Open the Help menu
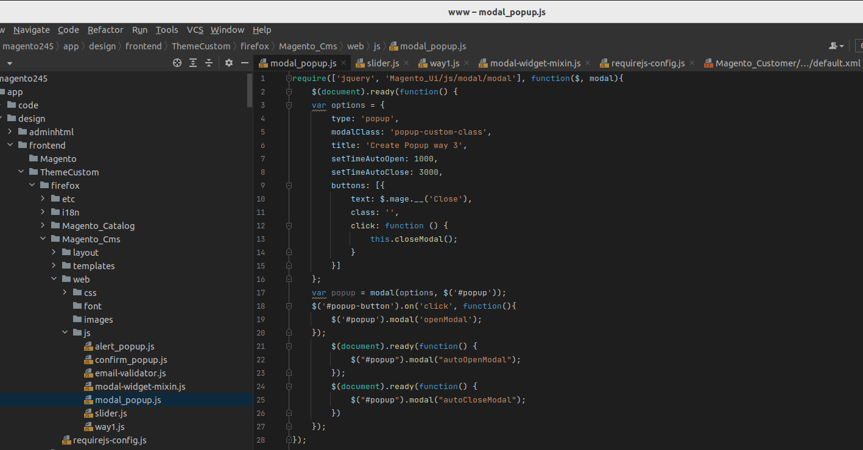This screenshot has height=450, width=863. pyautogui.click(x=262, y=30)
